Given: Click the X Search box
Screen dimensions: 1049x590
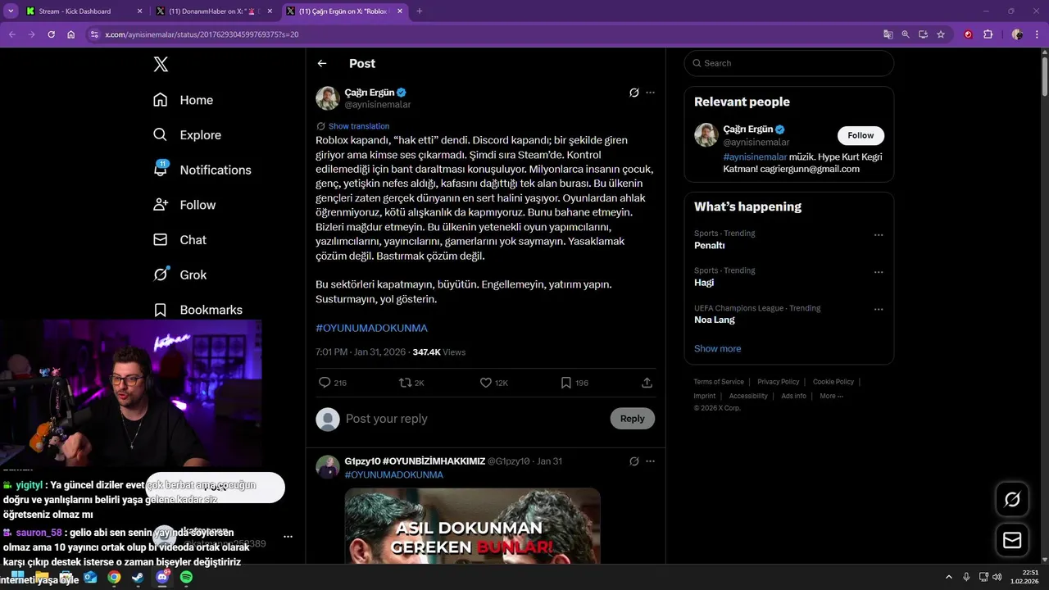Looking at the screenshot, I should coord(789,63).
